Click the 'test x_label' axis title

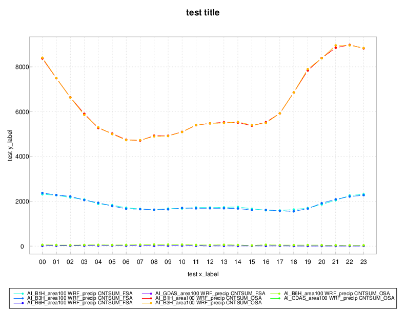coord(203,275)
